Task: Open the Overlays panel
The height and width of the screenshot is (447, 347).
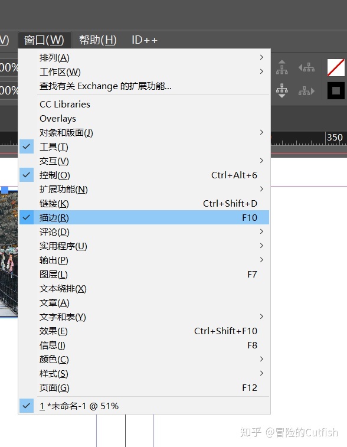Action: pyautogui.click(x=144, y=119)
